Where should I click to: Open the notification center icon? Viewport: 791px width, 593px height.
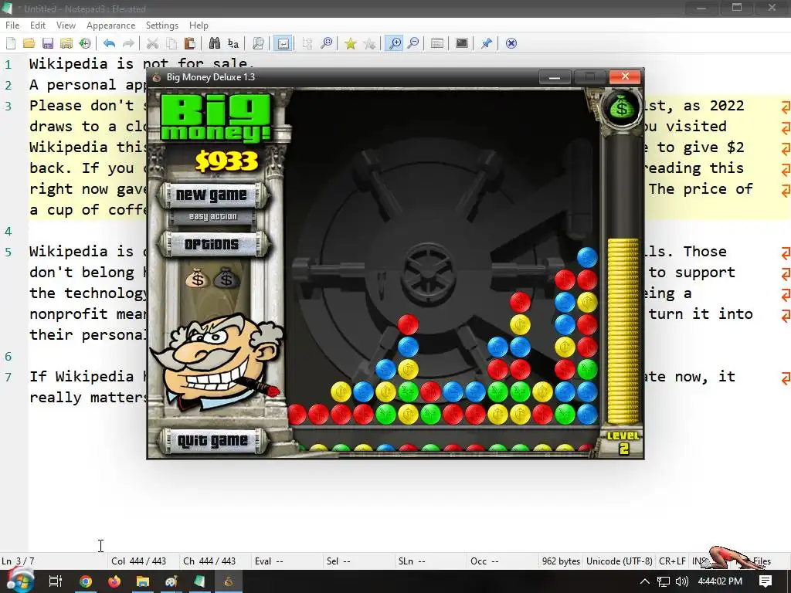pyautogui.click(x=766, y=581)
